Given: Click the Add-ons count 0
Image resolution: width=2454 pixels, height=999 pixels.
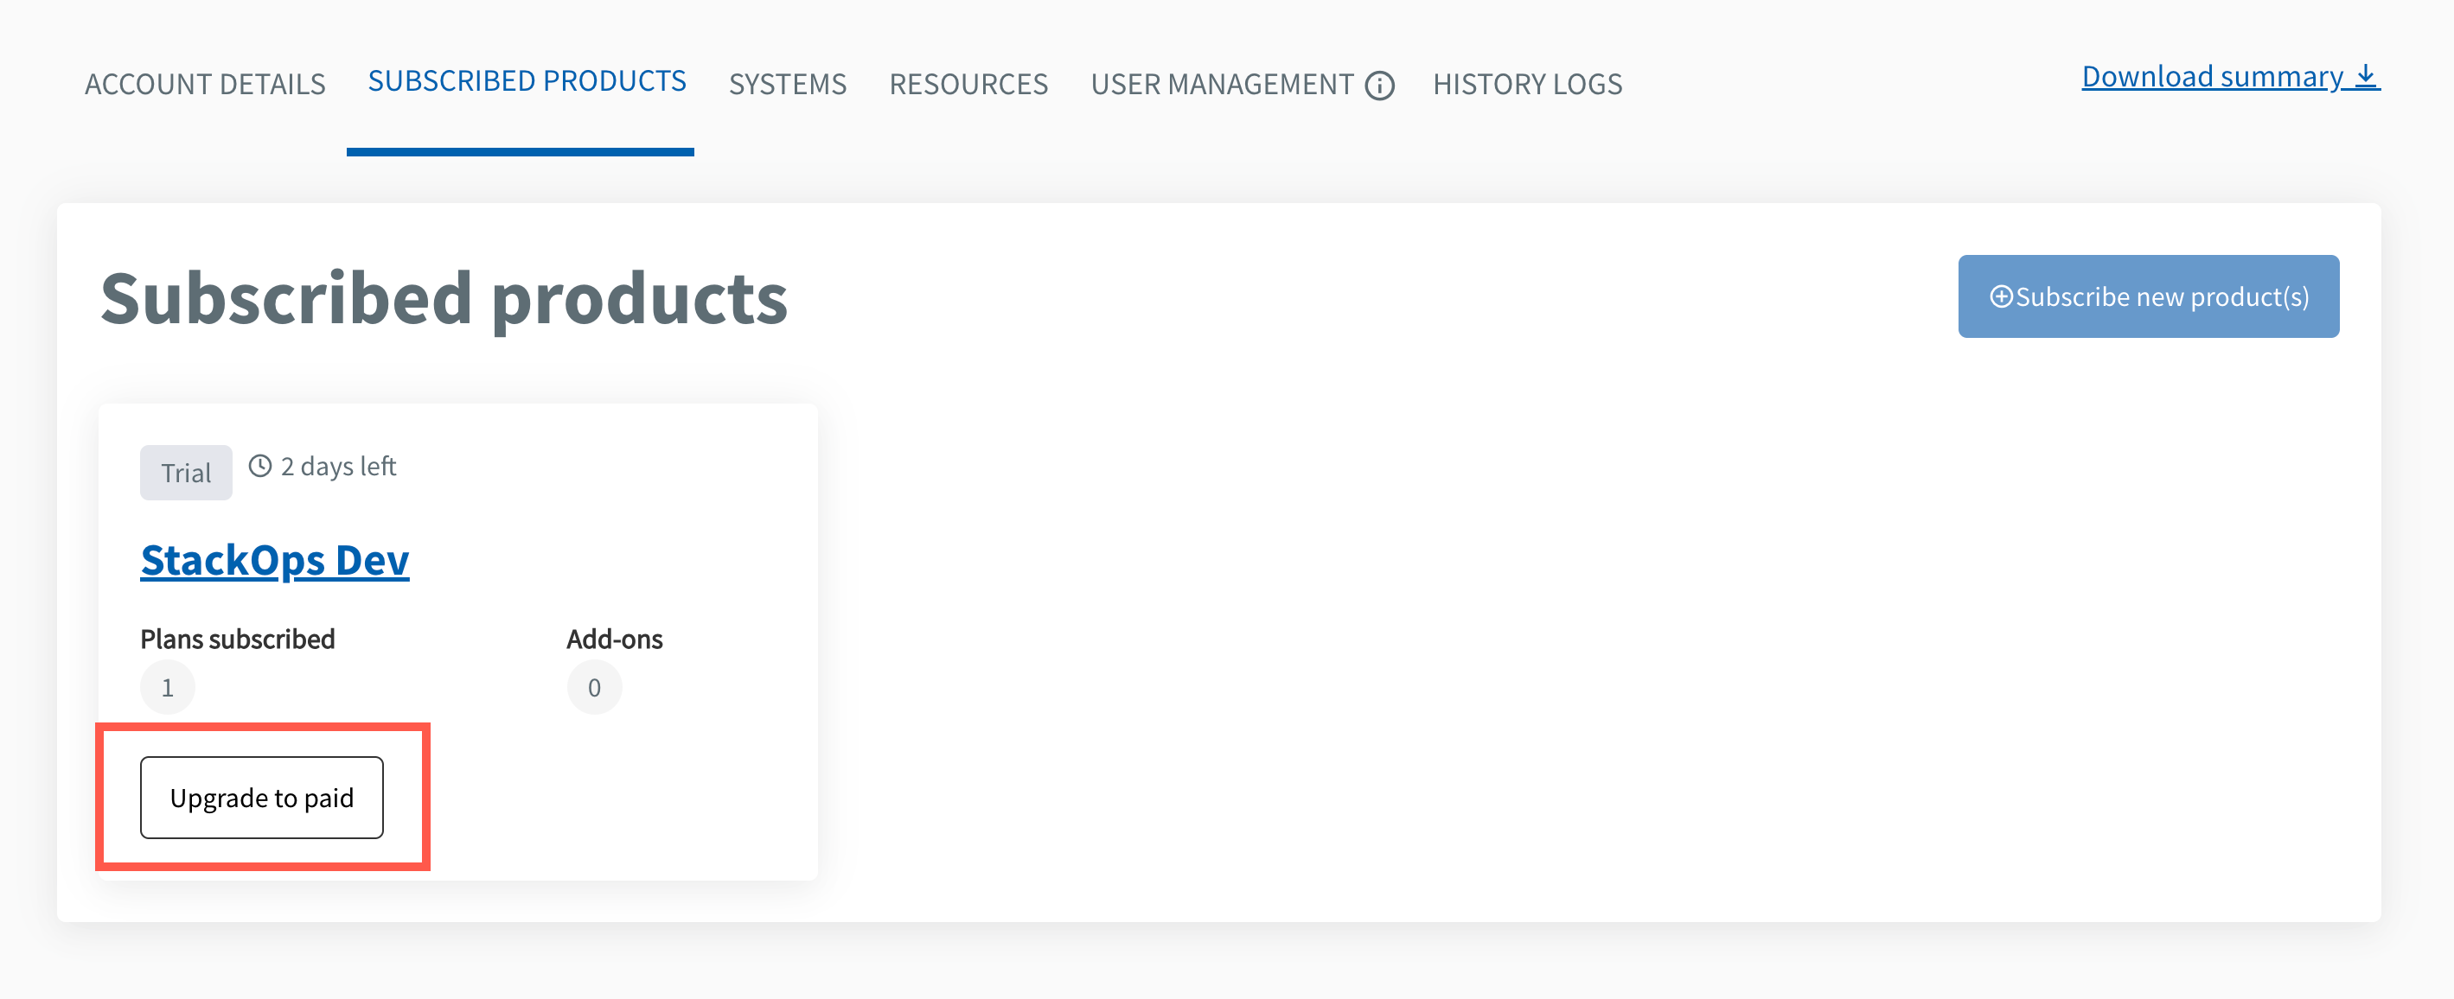Looking at the screenshot, I should pyautogui.click(x=594, y=687).
